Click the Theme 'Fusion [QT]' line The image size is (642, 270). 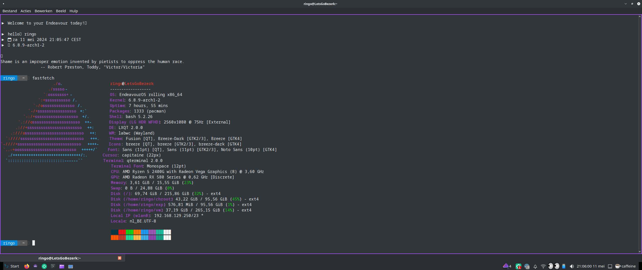coord(176,138)
